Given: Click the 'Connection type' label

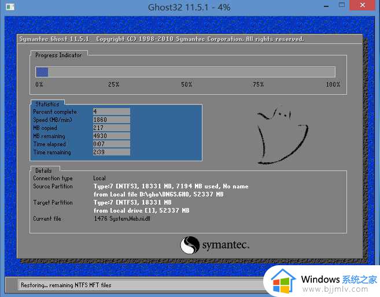Looking at the screenshot, I should pos(53,178).
